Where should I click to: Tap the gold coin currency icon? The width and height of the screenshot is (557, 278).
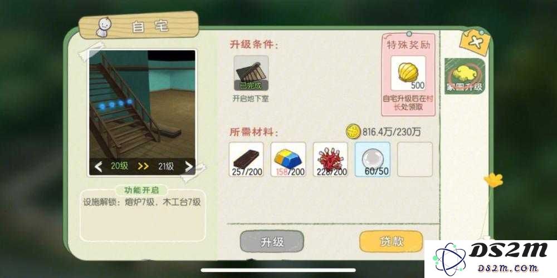[353, 132]
